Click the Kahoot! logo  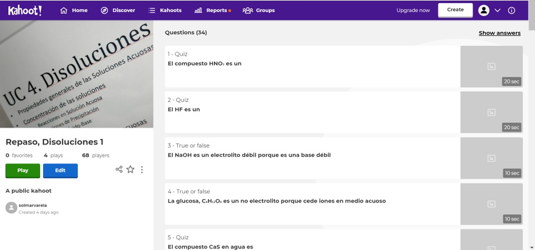tap(25, 10)
